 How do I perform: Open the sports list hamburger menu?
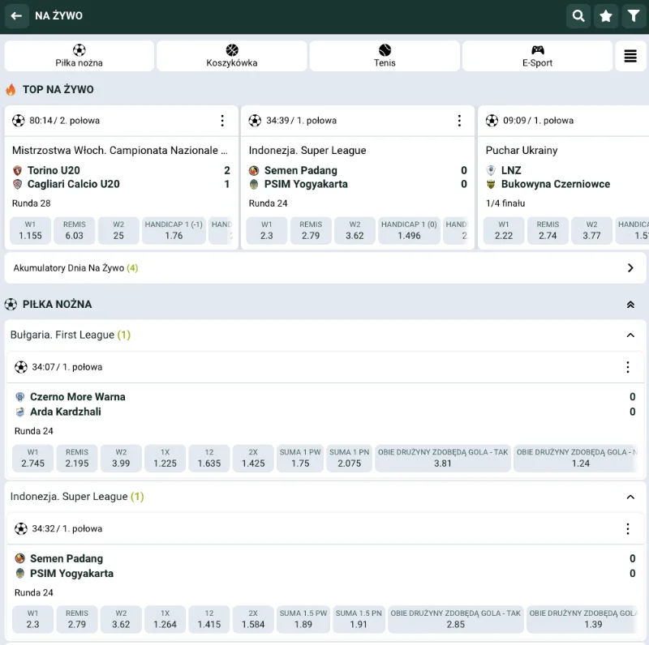tap(630, 56)
